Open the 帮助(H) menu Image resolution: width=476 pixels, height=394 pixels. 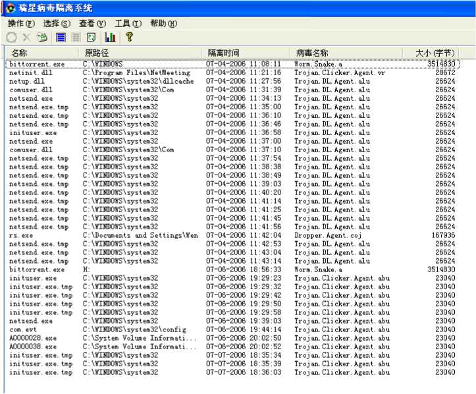point(163,24)
